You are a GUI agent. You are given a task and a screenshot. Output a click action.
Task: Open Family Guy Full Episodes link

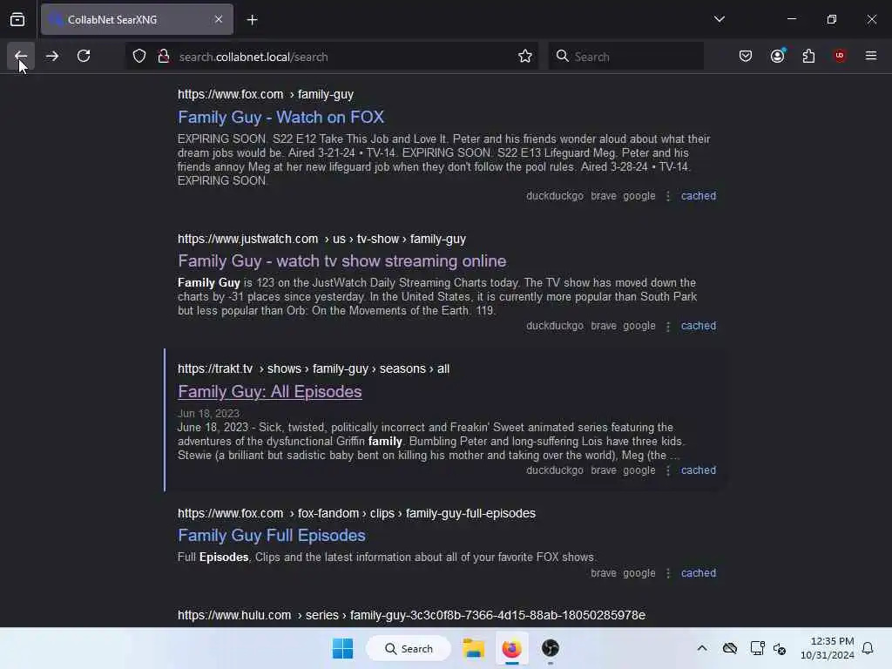(272, 536)
